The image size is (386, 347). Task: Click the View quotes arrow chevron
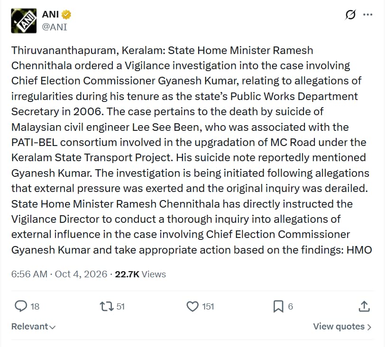pyautogui.click(x=369, y=327)
